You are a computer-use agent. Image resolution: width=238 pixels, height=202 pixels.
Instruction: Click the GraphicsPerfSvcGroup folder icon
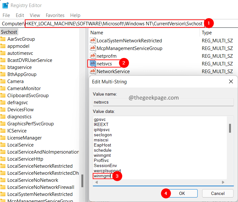point(3,124)
